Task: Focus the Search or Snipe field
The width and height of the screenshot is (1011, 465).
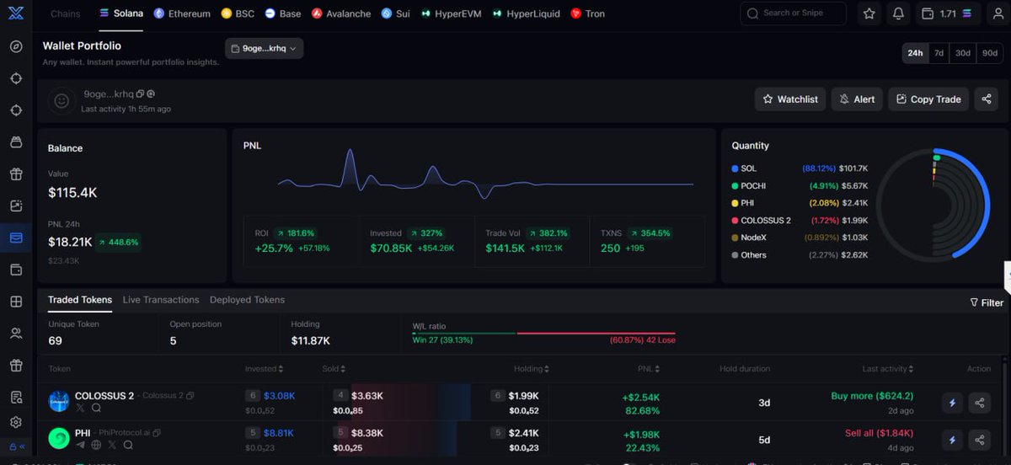Action: point(794,13)
